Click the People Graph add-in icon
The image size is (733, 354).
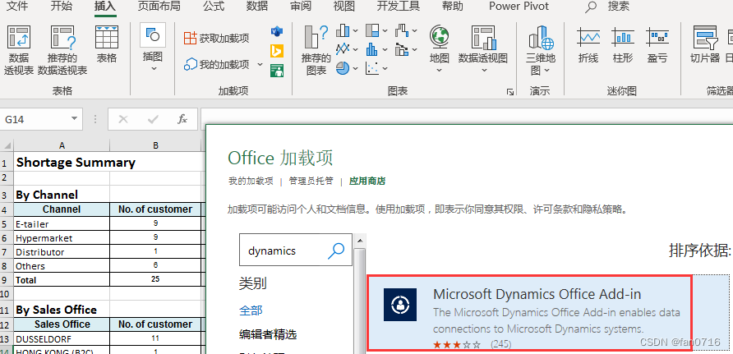pyautogui.click(x=277, y=71)
